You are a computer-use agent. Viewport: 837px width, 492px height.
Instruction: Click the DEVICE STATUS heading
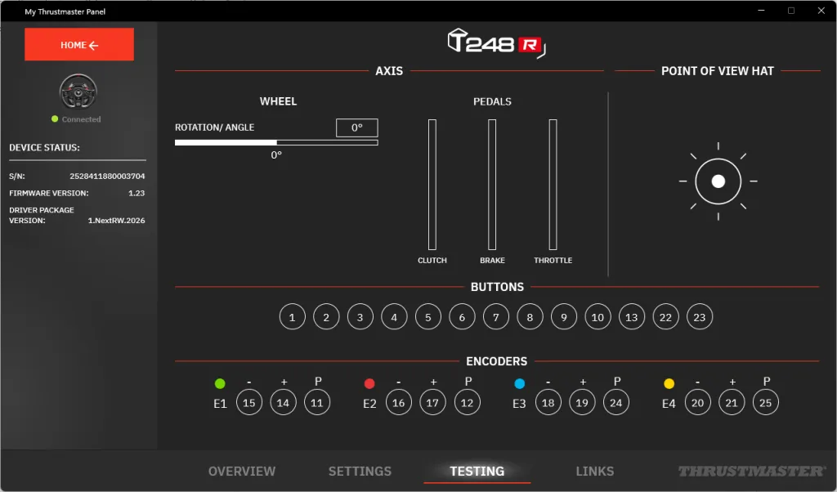[44, 147]
